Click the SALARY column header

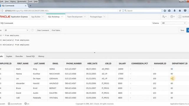(x=122, y=64)
